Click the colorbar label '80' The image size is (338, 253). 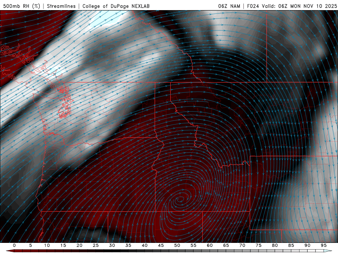pyautogui.click(x=275, y=245)
